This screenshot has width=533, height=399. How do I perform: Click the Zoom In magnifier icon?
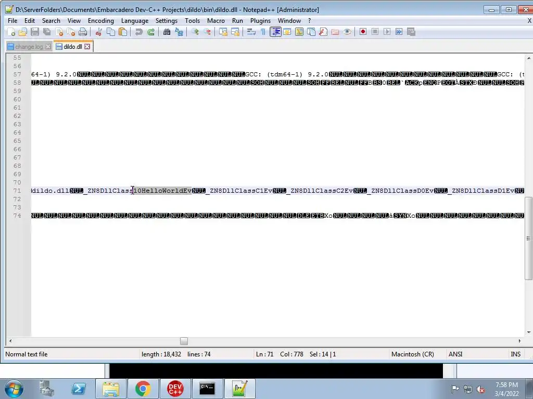[x=195, y=32]
